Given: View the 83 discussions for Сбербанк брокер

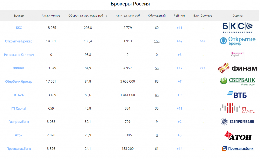Looking at the screenshot, I should (157, 81).
